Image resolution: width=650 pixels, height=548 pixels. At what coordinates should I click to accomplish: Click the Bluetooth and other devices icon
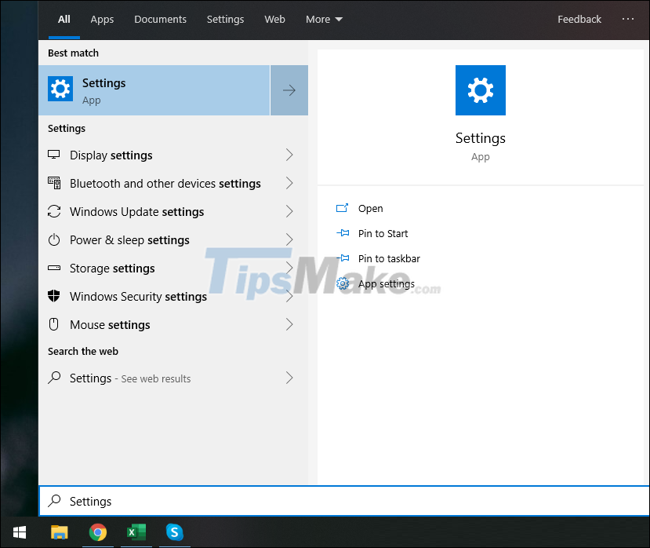(54, 183)
